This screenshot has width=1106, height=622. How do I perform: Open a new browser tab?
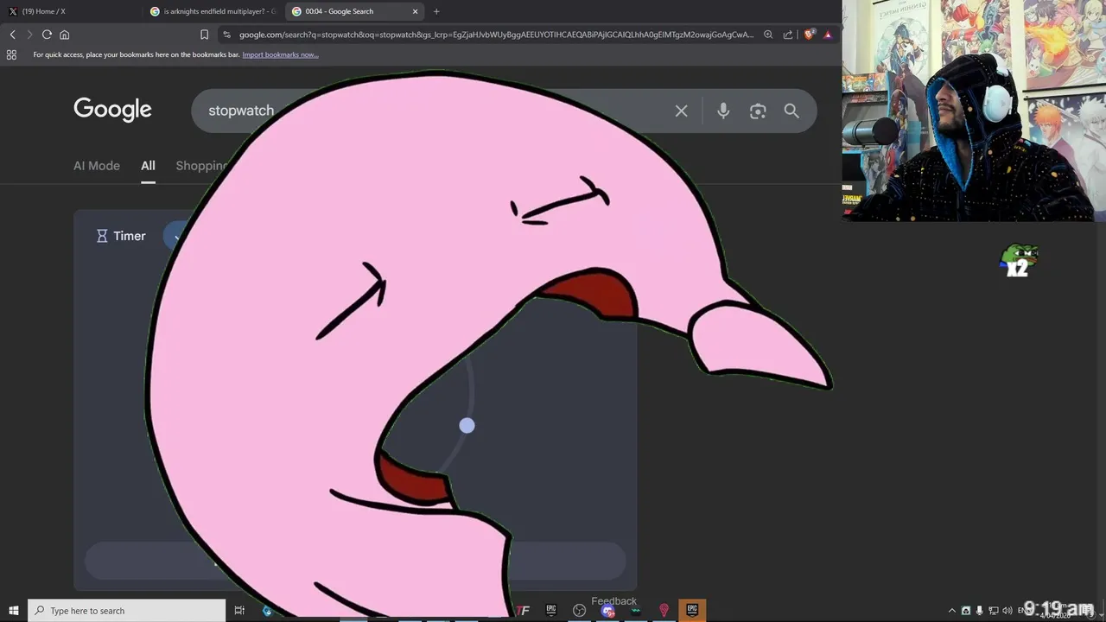[x=436, y=11]
